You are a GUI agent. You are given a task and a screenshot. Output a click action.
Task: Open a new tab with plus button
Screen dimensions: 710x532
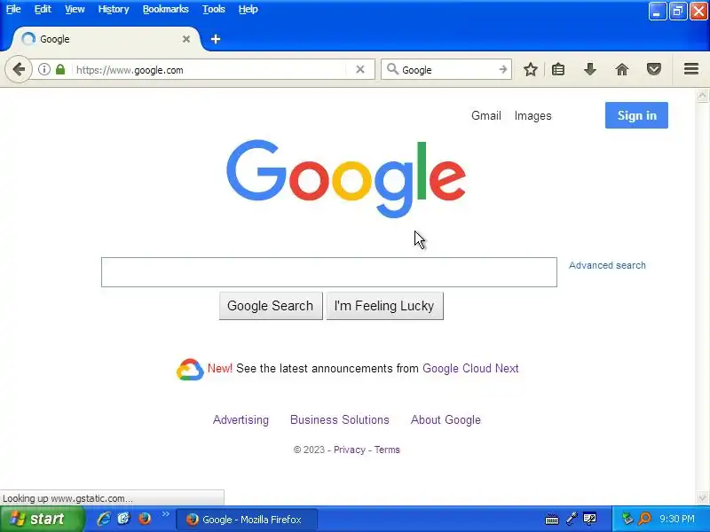point(216,39)
